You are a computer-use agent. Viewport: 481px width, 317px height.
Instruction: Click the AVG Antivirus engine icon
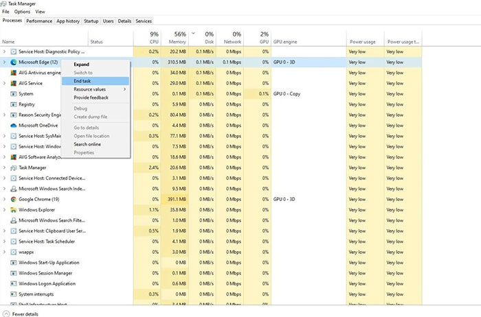pyautogui.click(x=14, y=72)
